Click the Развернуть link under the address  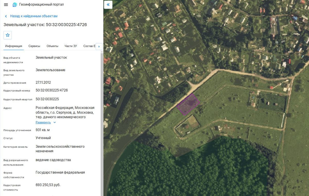[43, 122]
